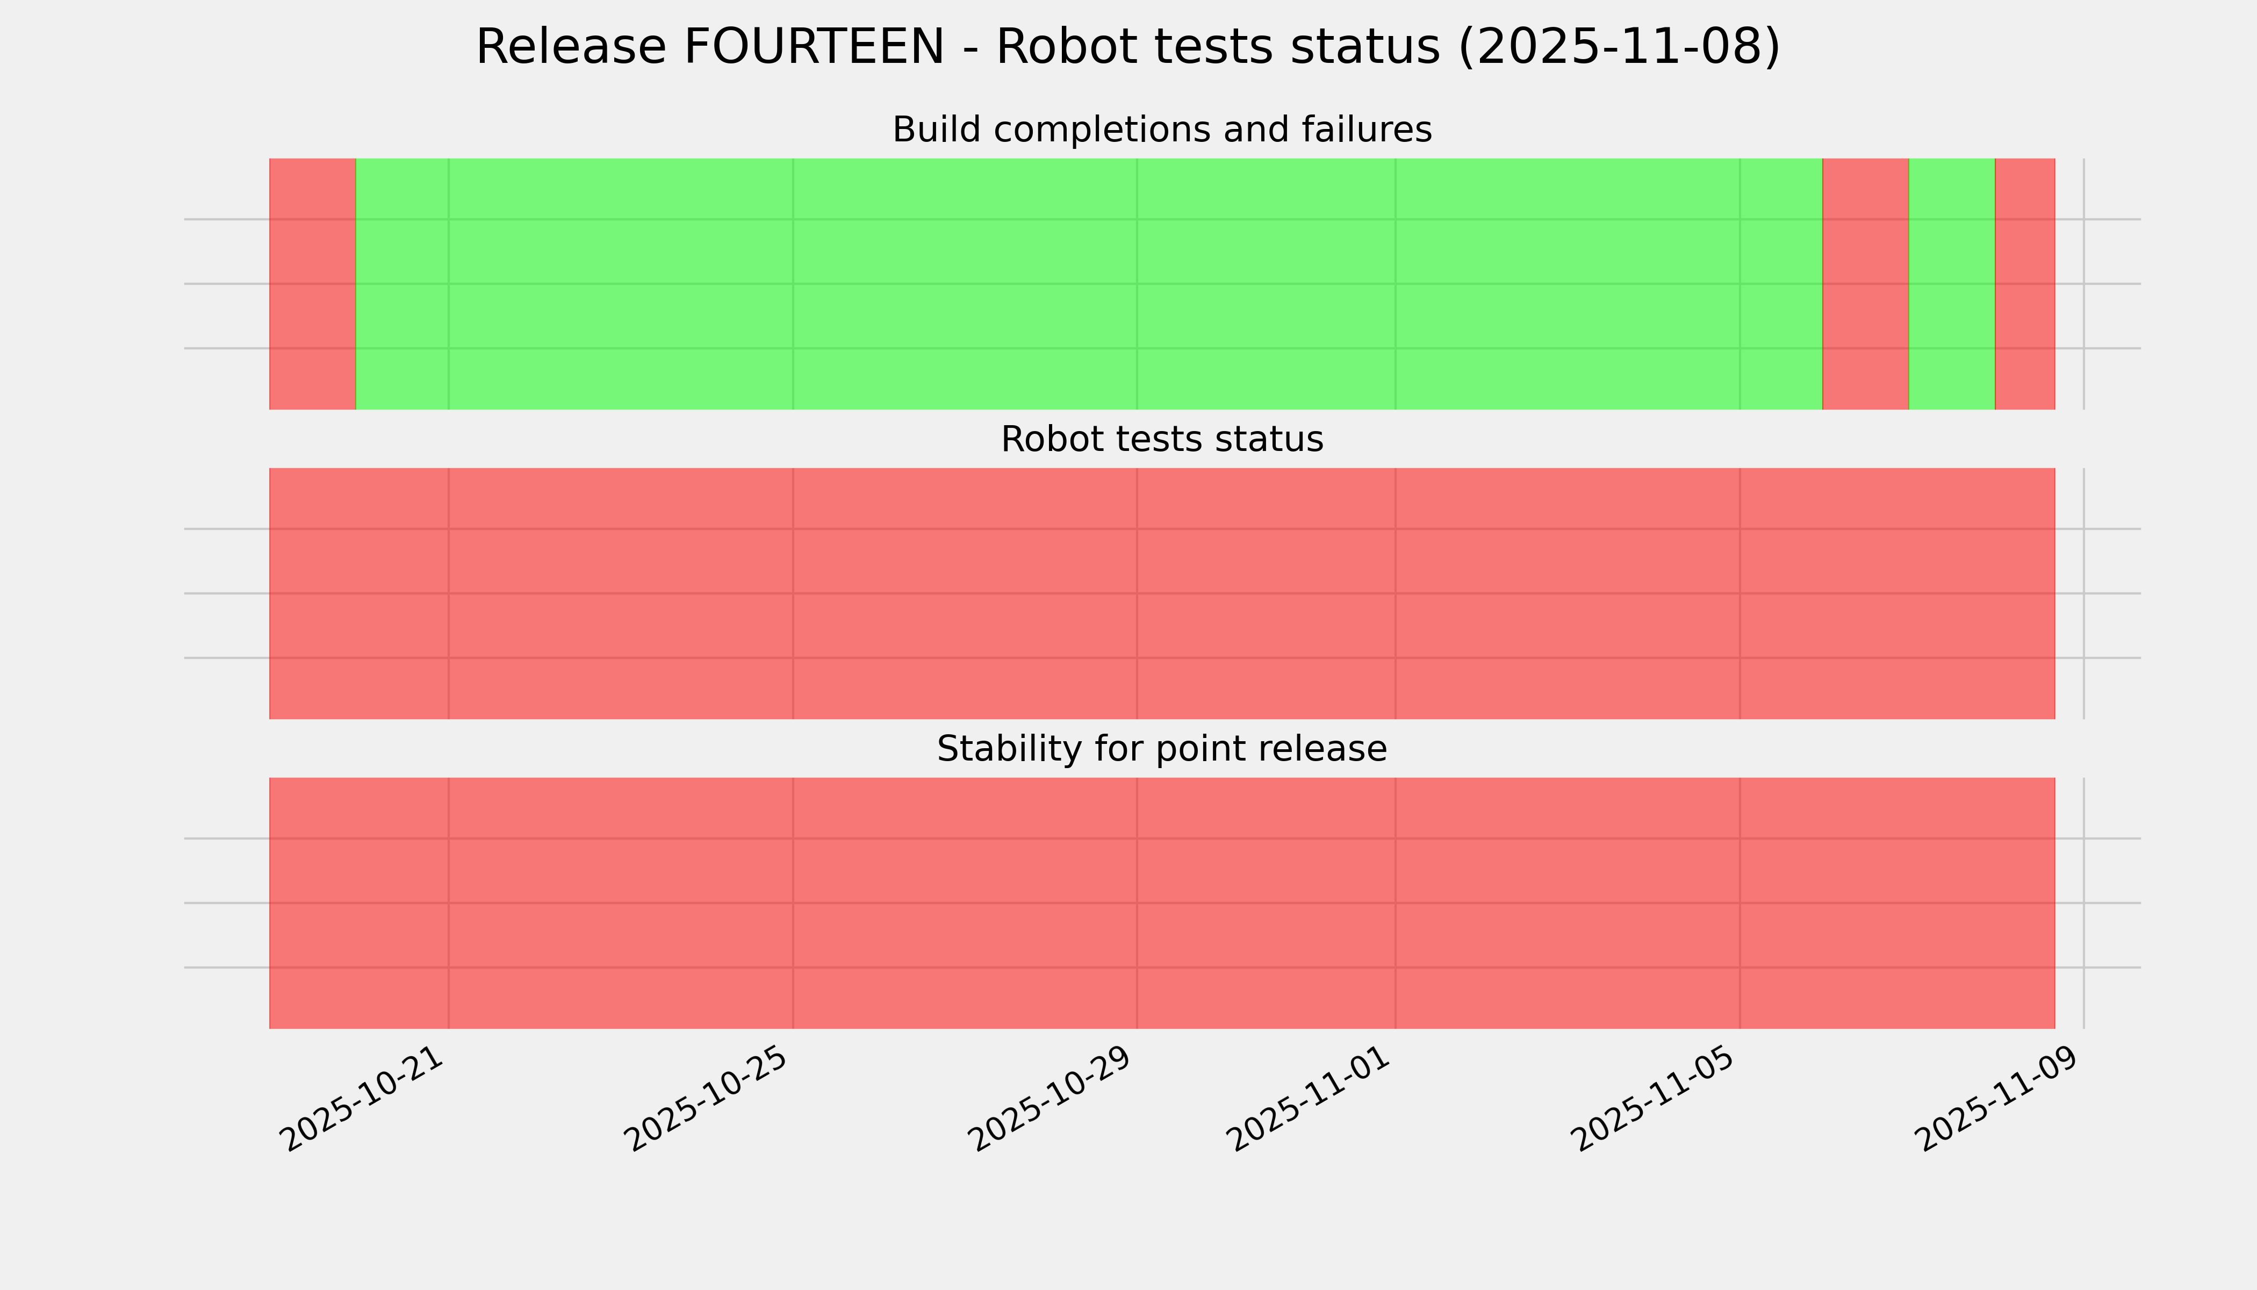This screenshot has width=2257, height=1290.
Task: Click the red bar in the Robot tests status chart
Action: [x=1161, y=593]
